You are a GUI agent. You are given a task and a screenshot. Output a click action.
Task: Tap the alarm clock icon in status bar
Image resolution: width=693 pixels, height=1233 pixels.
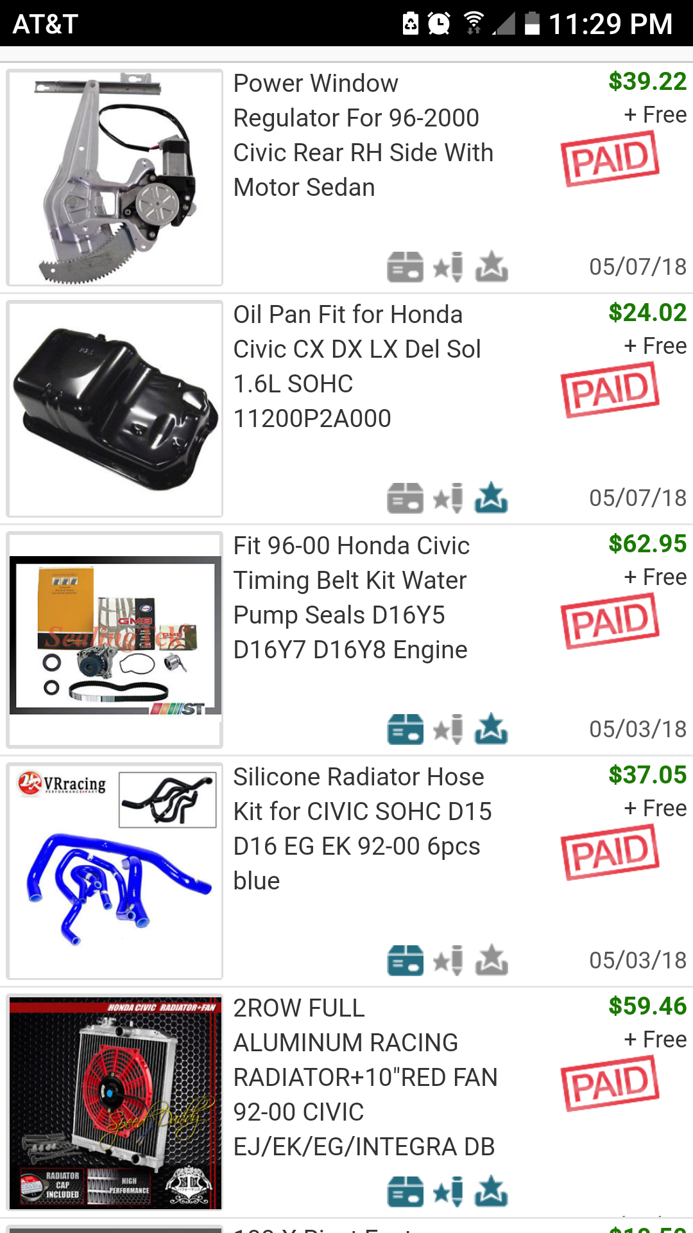[x=439, y=24]
